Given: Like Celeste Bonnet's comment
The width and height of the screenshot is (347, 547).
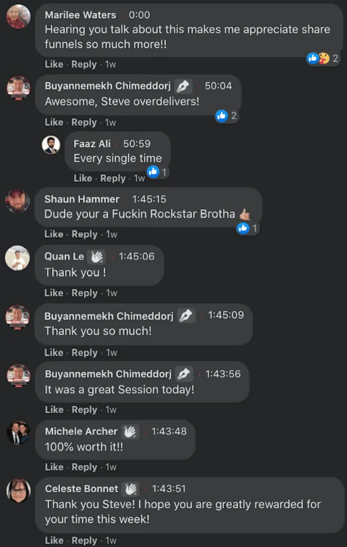Looking at the screenshot, I should tap(54, 541).
